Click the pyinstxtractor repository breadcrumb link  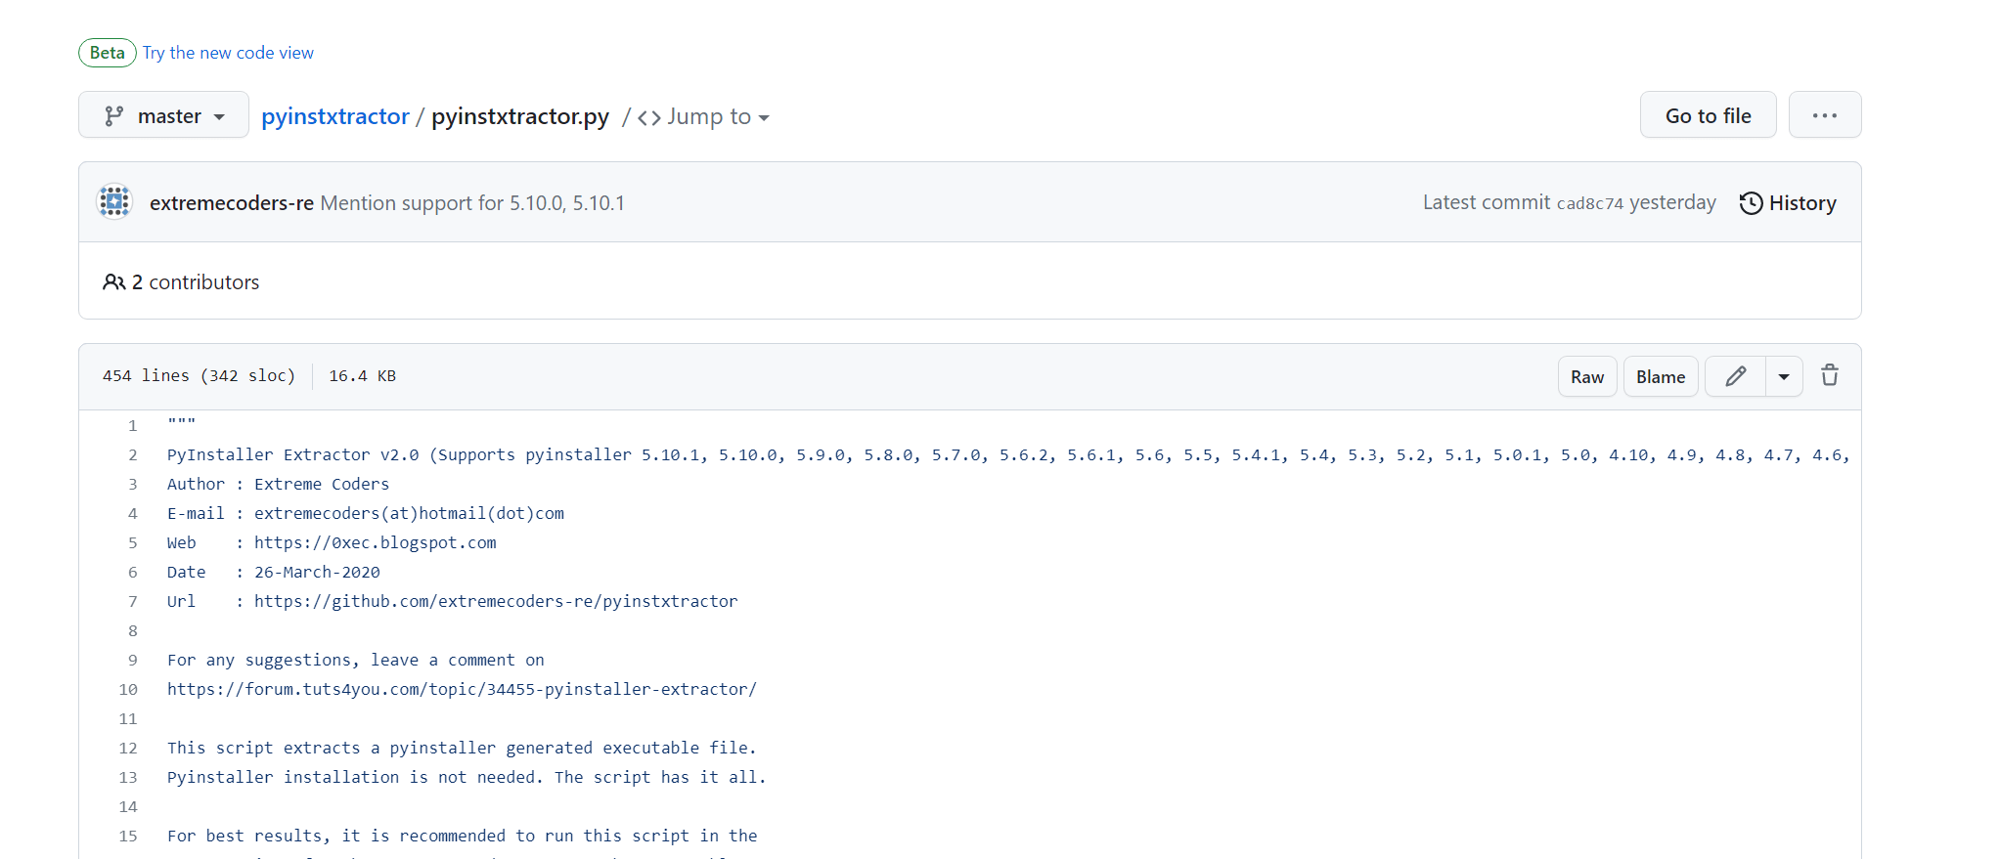(x=335, y=116)
